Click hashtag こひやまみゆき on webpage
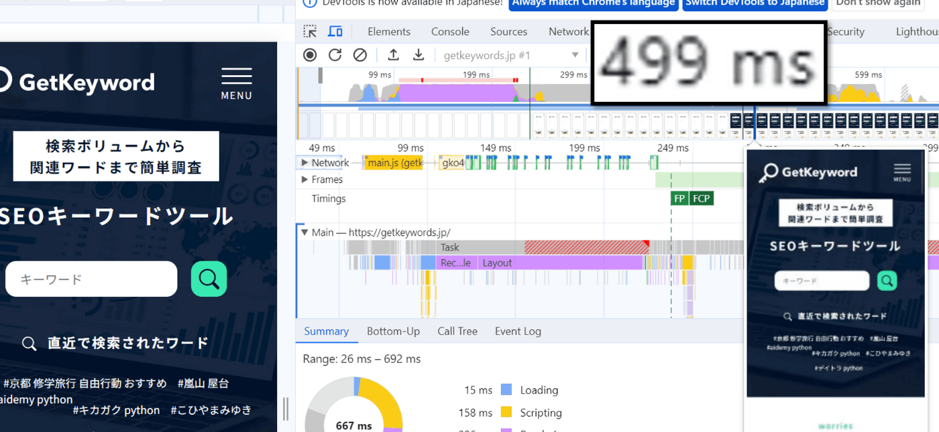This screenshot has width=939, height=432. (x=211, y=410)
